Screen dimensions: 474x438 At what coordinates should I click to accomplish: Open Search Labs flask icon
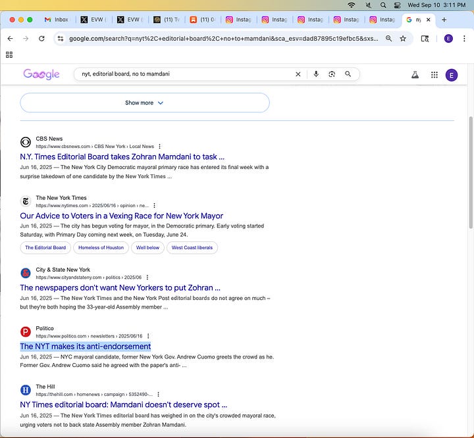pos(415,74)
